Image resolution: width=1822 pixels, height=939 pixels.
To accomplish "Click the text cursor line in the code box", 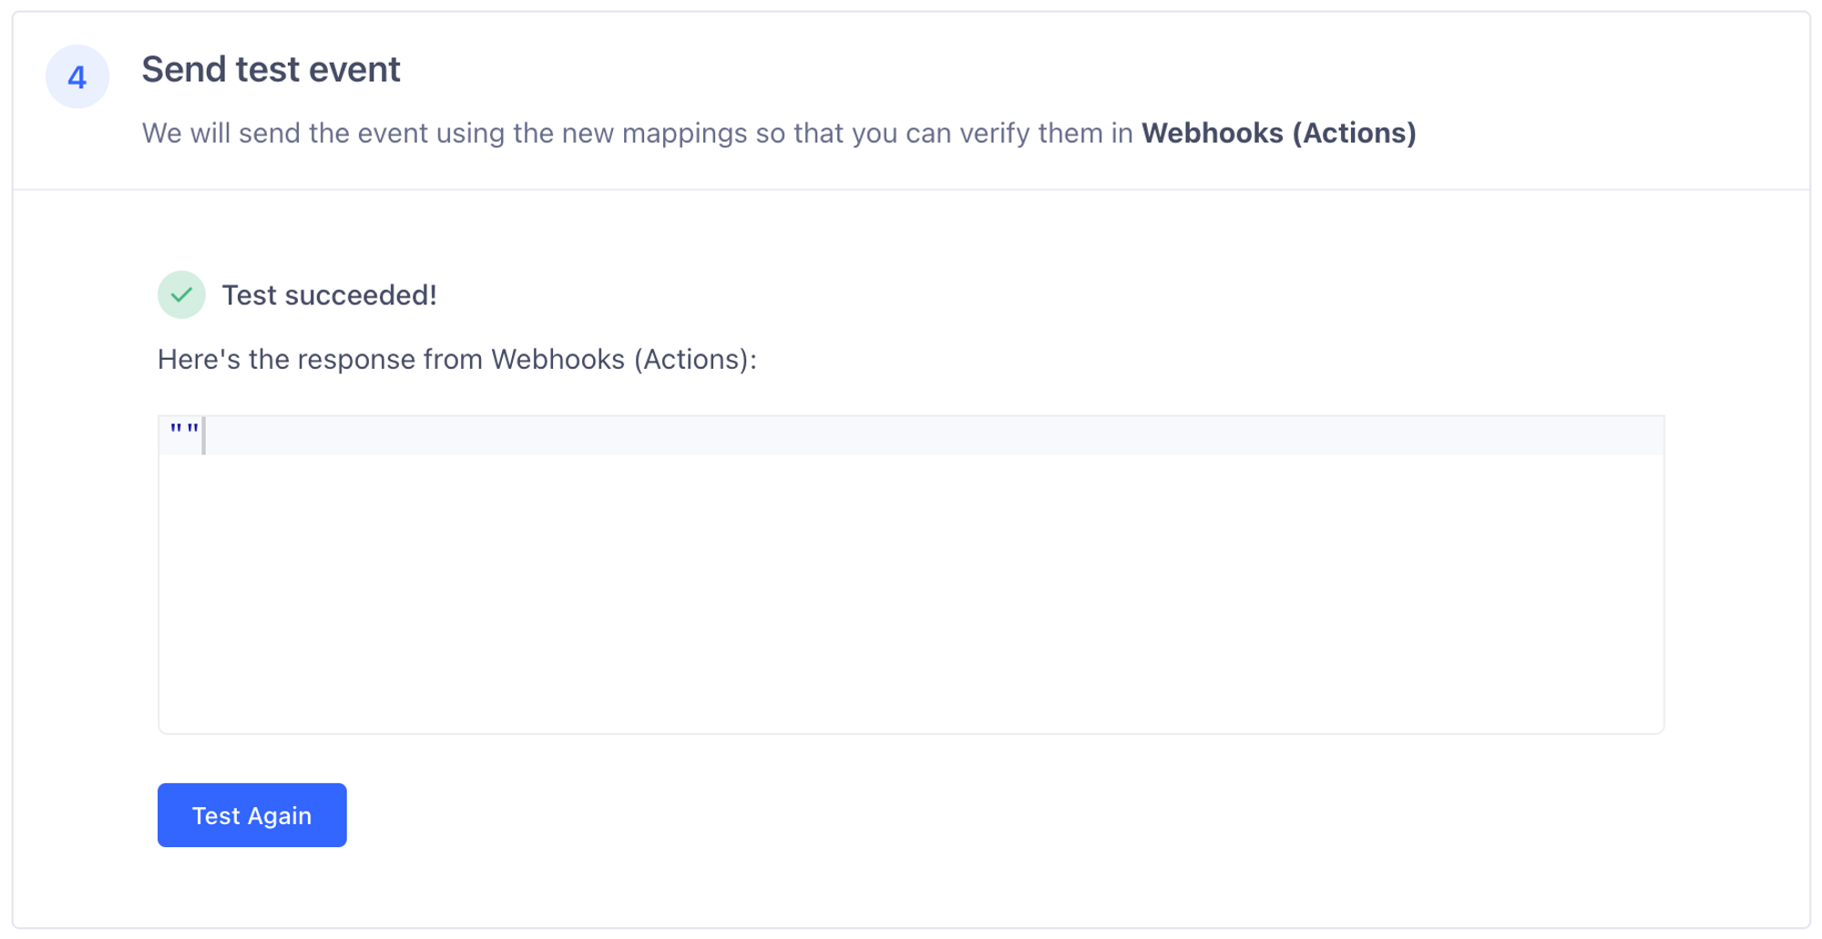I will [202, 436].
